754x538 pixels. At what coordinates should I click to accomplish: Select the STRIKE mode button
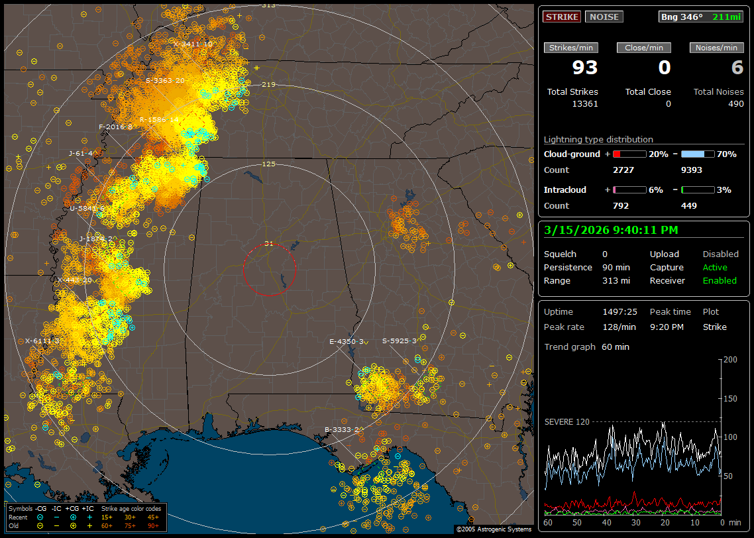(562, 17)
